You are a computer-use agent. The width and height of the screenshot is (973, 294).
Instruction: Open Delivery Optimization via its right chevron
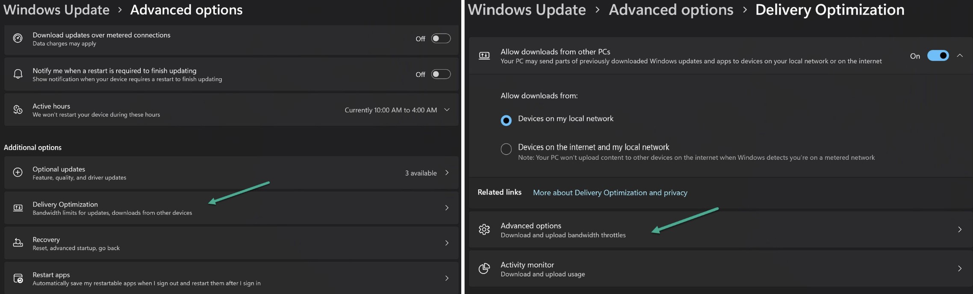[x=447, y=208]
